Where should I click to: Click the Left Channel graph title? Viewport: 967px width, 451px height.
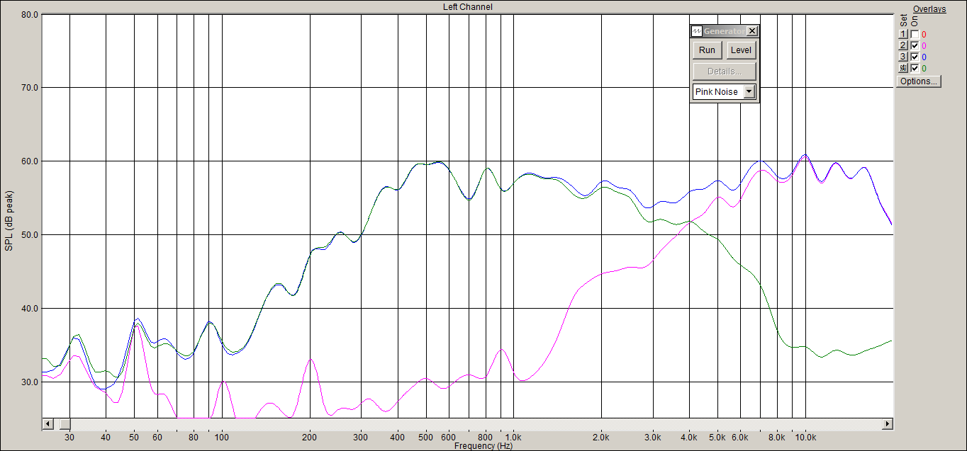(x=467, y=7)
